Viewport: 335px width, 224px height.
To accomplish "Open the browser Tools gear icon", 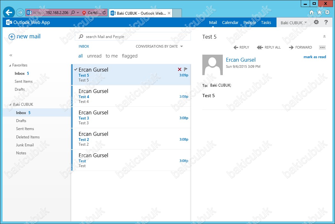I will [x=327, y=12].
